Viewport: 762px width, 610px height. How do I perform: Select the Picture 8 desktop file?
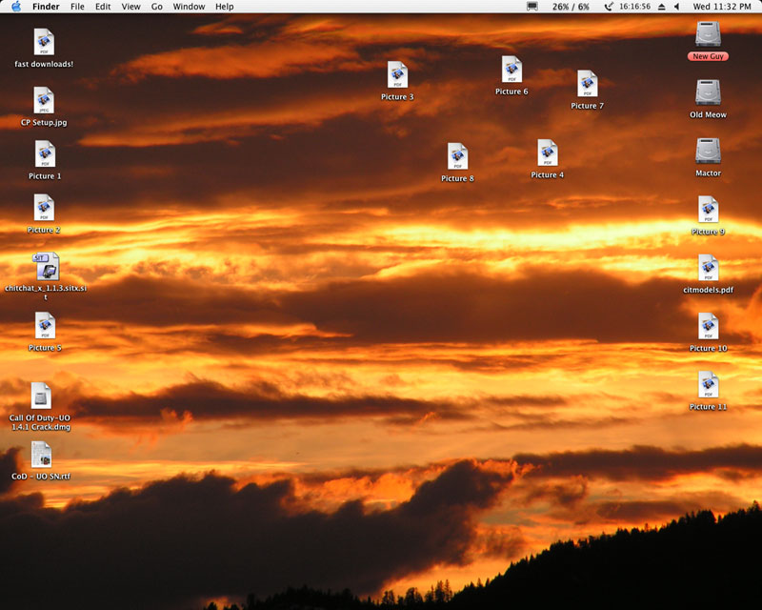[457, 156]
